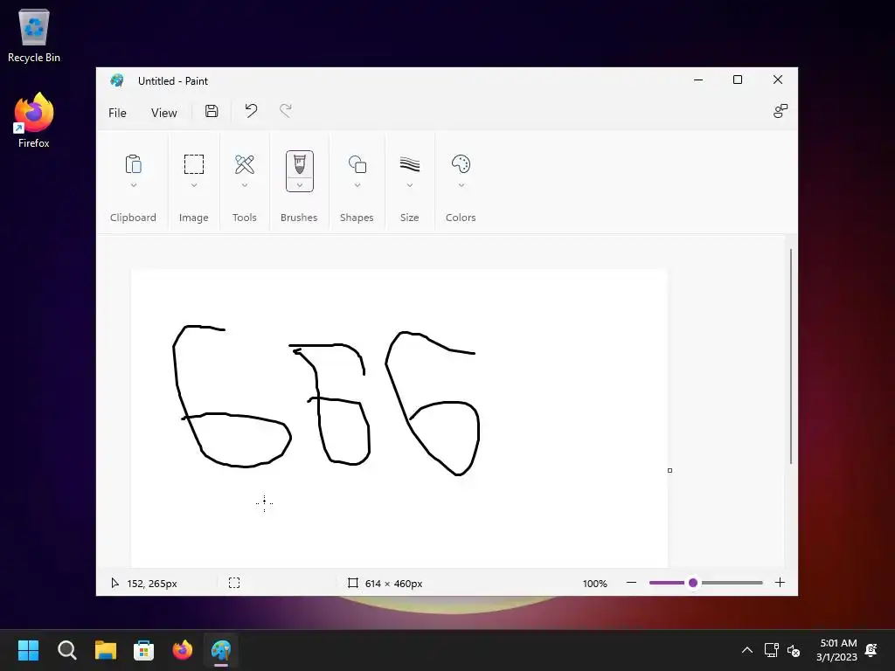
Task: Click the share feedback icon in Paint
Action: [x=781, y=111]
